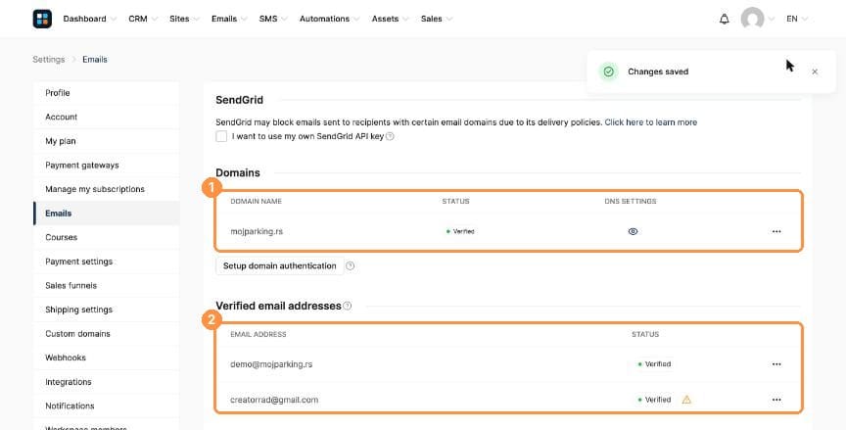Click the systeme.io logo icon
The height and width of the screenshot is (430, 846).
pyautogui.click(x=42, y=19)
